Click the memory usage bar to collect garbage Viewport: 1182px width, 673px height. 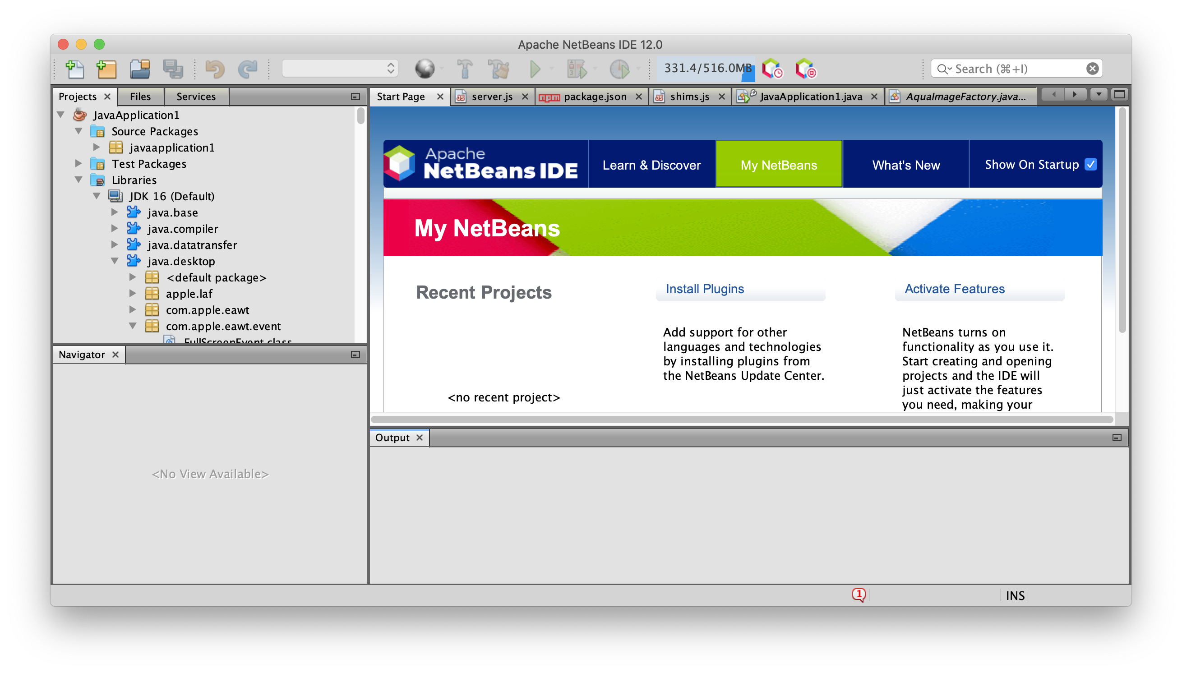tap(706, 69)
